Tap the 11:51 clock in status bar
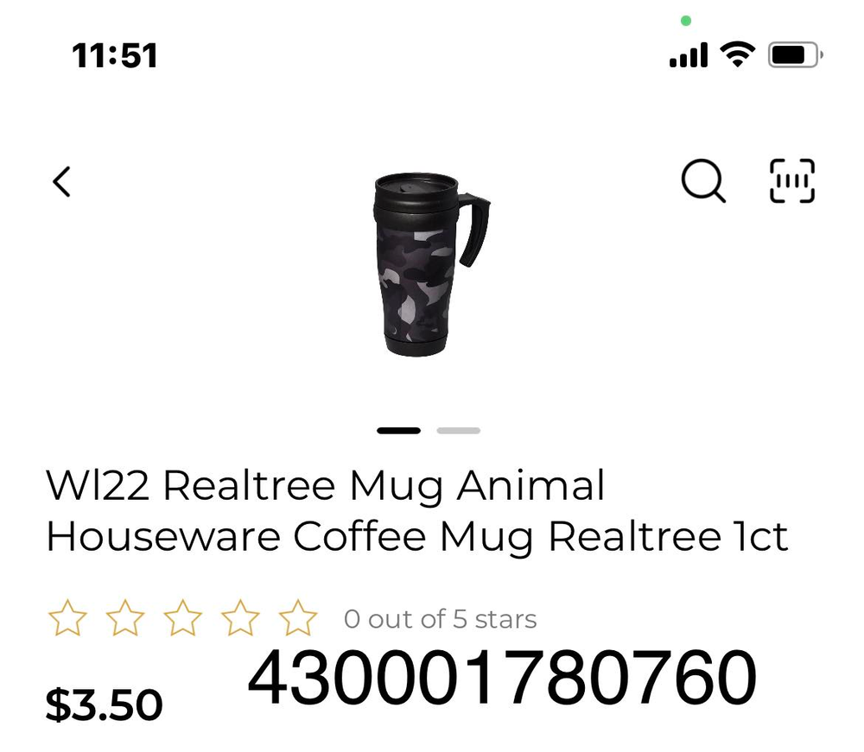 coord(115,55)
